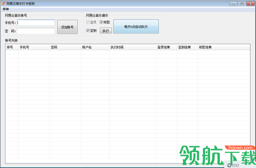The height and width of the screenshot is (168, 256).
Task: Click the 听歌结果 column header
Action: coord(224,47)
